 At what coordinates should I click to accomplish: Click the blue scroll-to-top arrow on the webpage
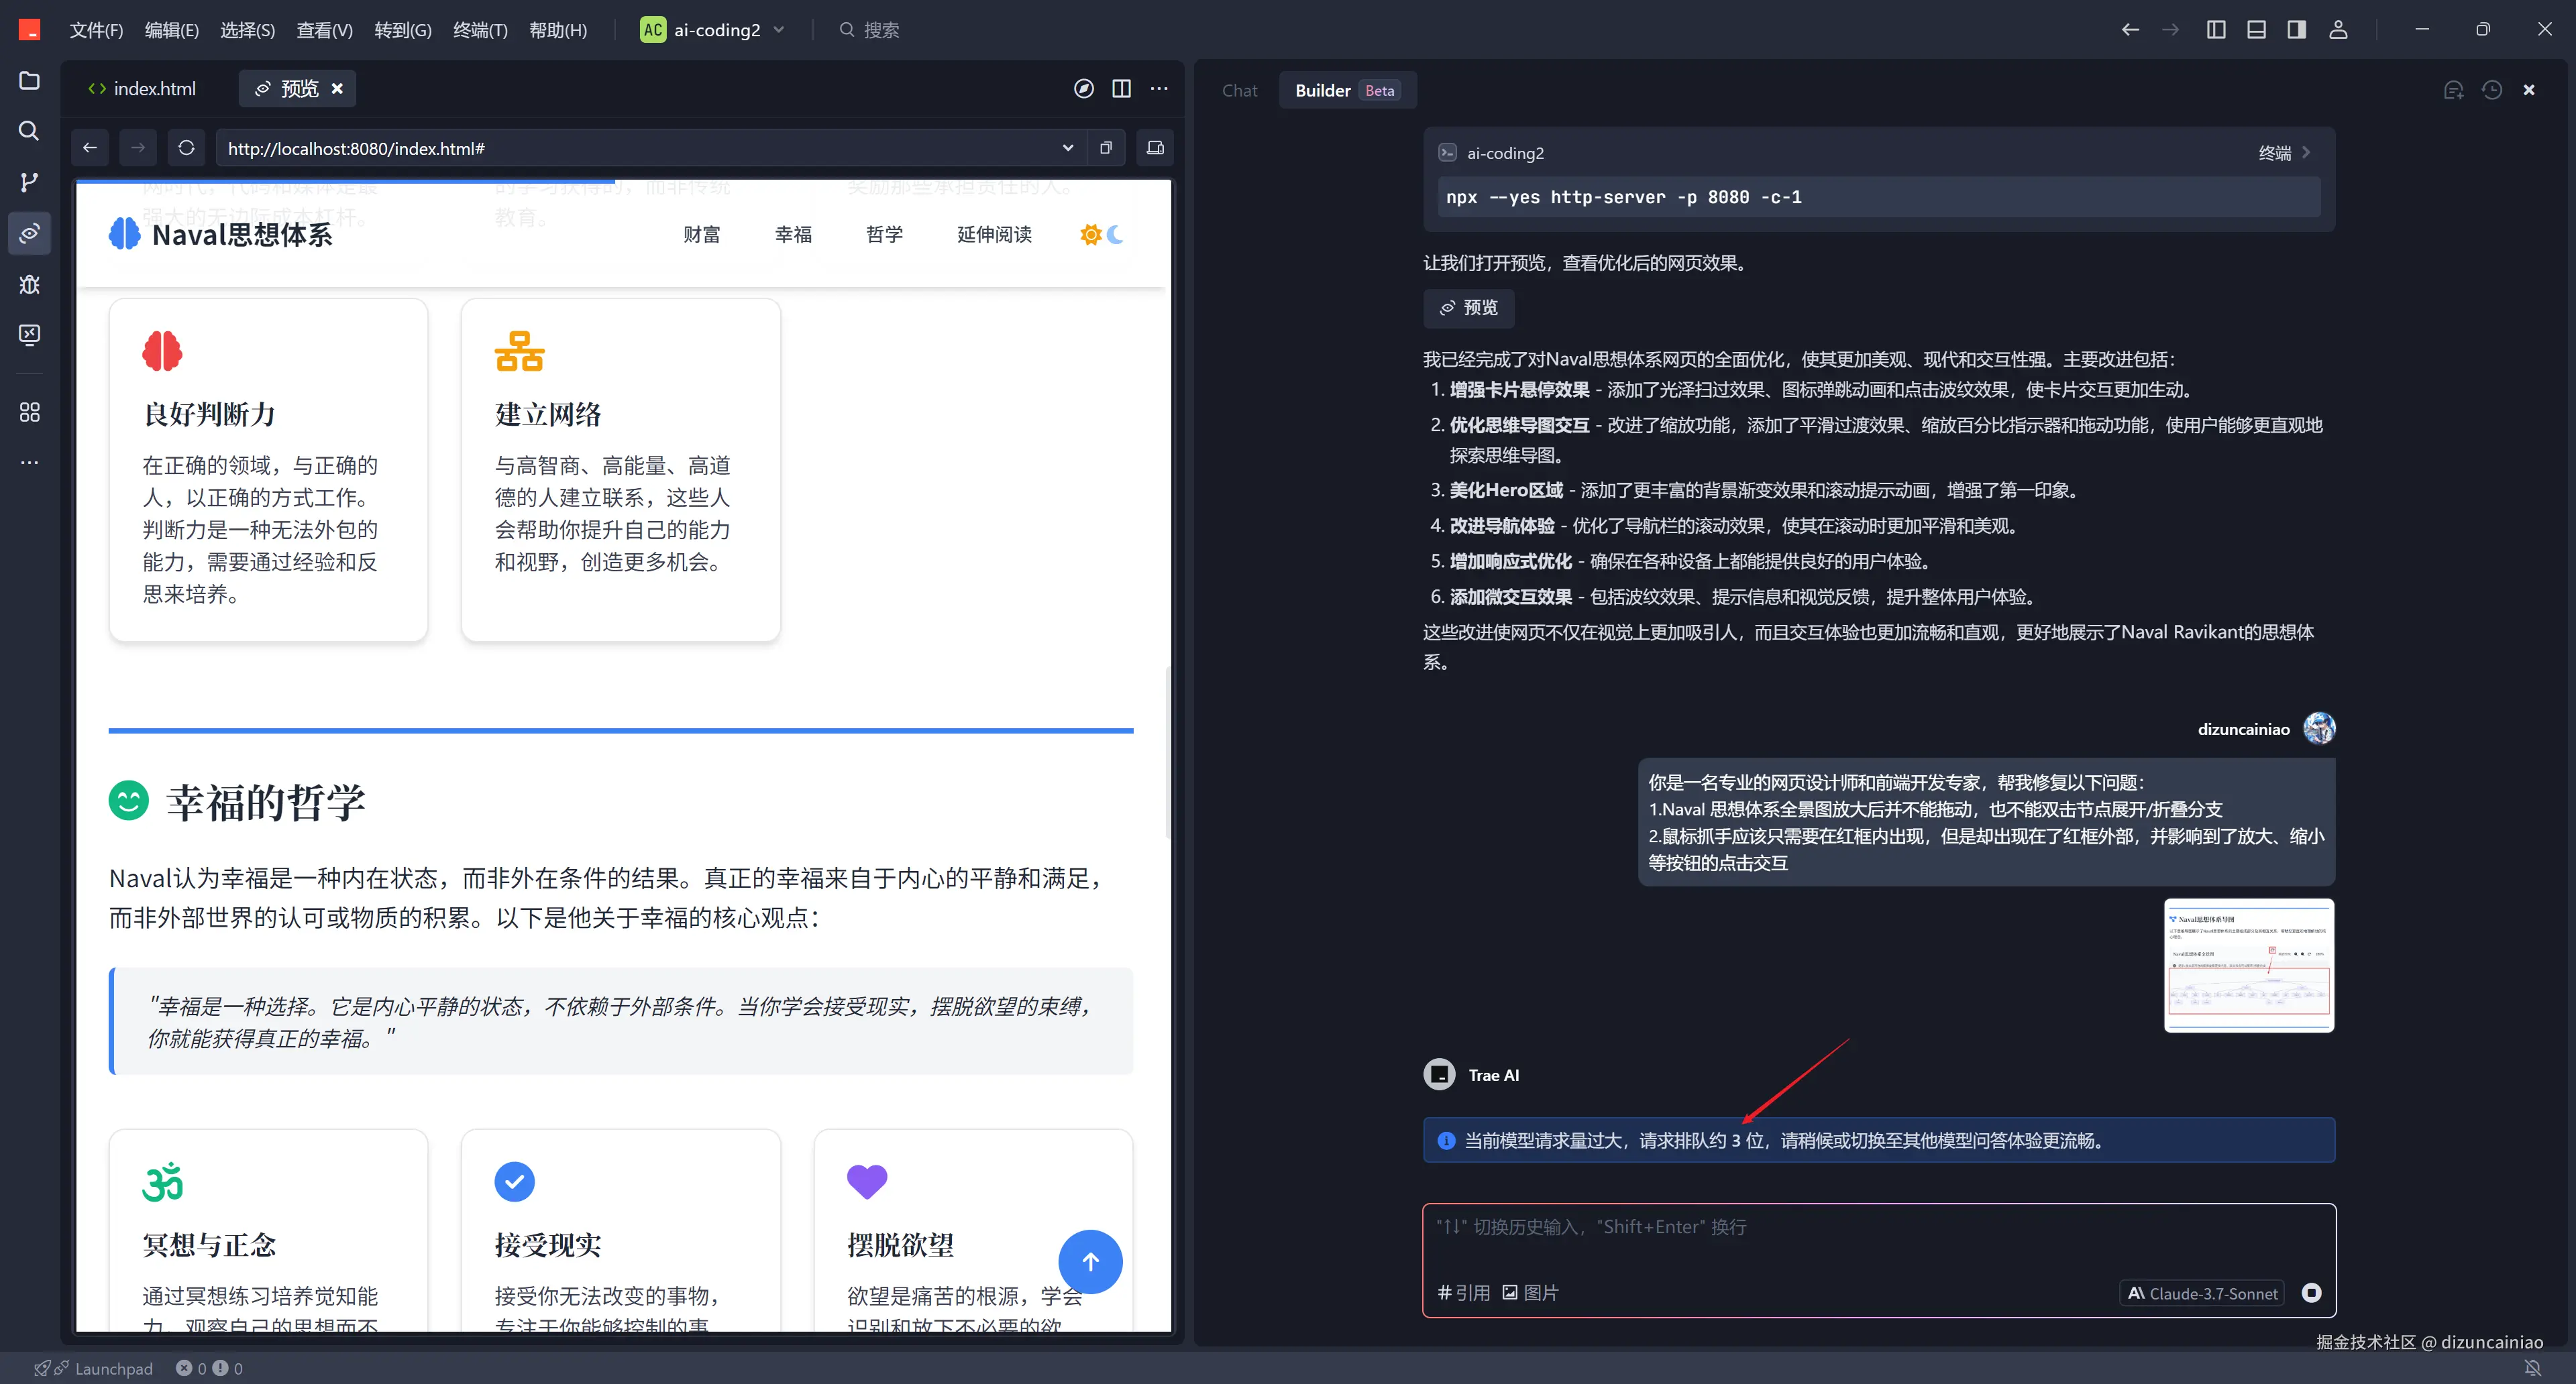click(1090, 1261)
